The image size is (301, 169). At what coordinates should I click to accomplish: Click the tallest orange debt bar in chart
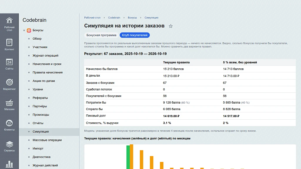(x=131, y=157)
